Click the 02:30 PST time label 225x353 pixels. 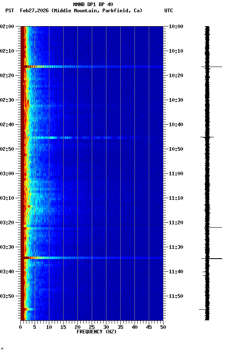(x=7, y=100)
